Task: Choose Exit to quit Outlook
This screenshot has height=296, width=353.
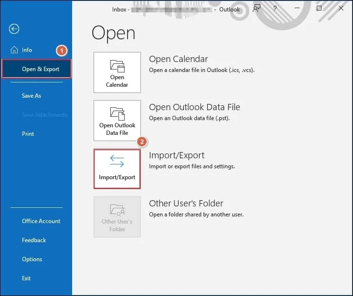Action: (x=26, y=278)
